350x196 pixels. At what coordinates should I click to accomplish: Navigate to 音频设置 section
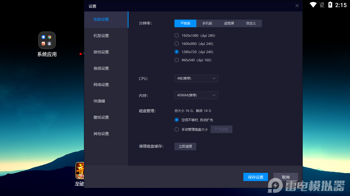pos(106,68)
